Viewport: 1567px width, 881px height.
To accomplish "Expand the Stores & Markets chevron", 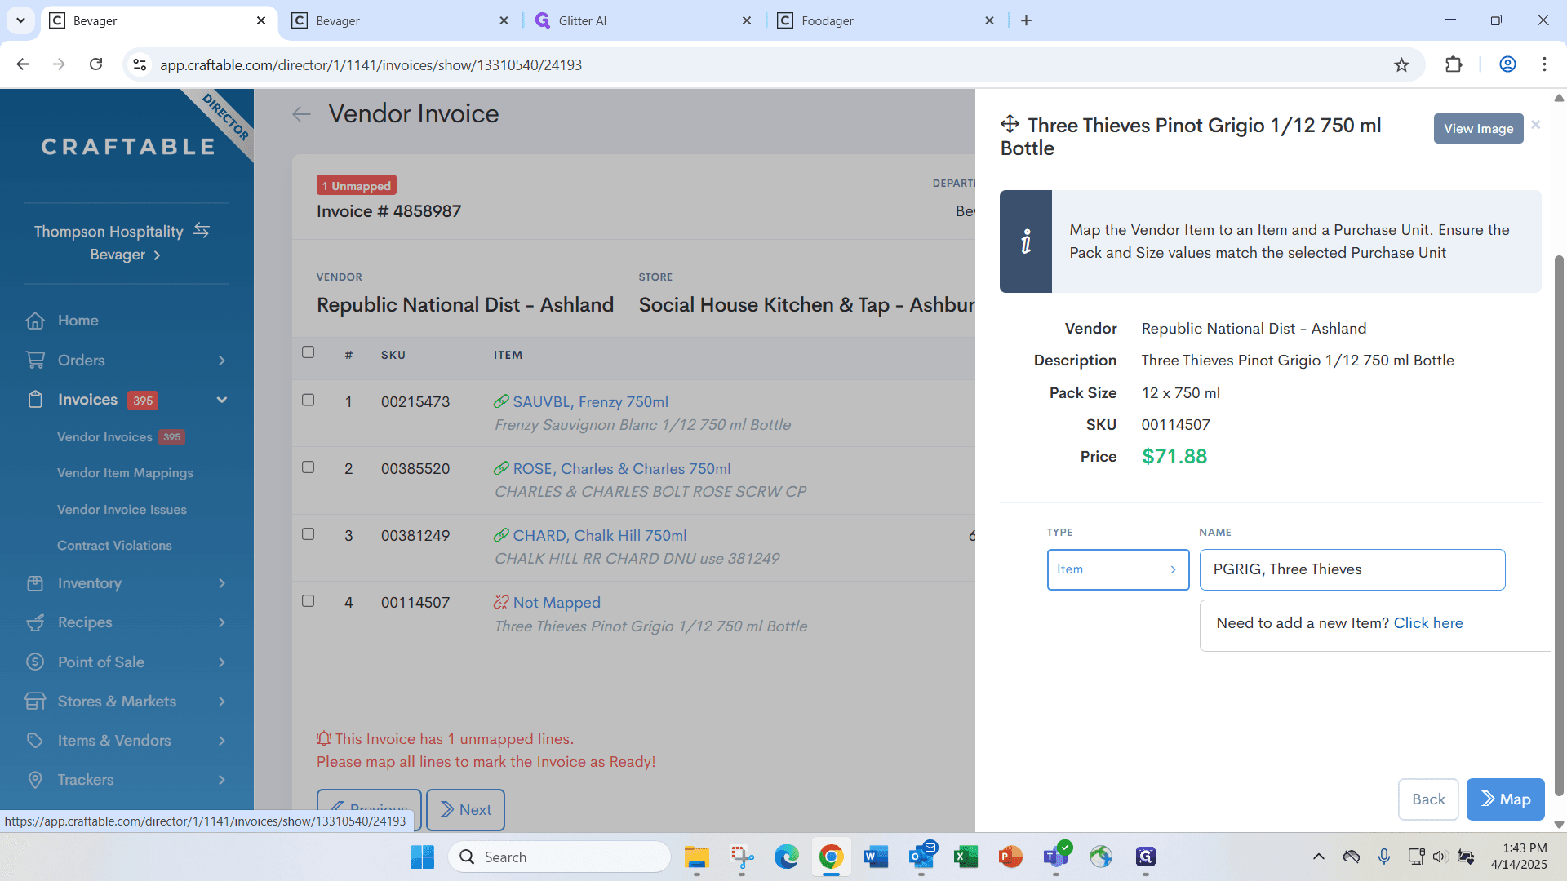I will (222, 702).
